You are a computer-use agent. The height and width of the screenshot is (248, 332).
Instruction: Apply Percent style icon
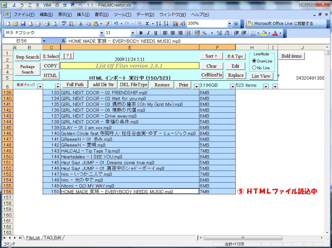(204, 33)
